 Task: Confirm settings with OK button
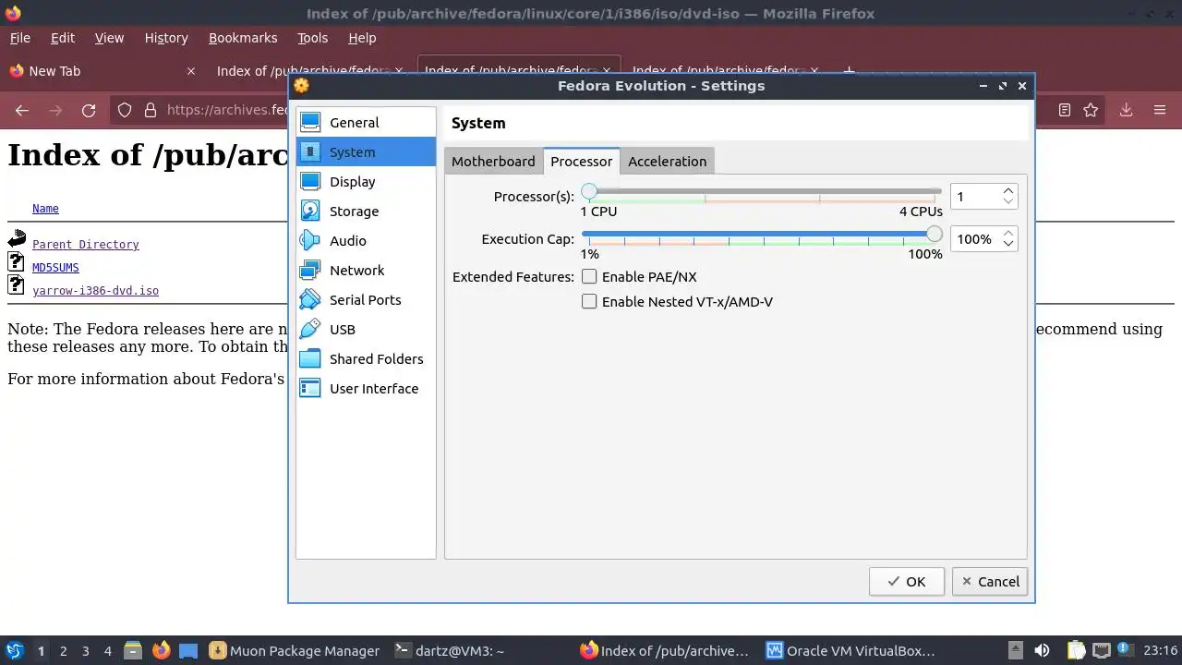click(906, 581)
